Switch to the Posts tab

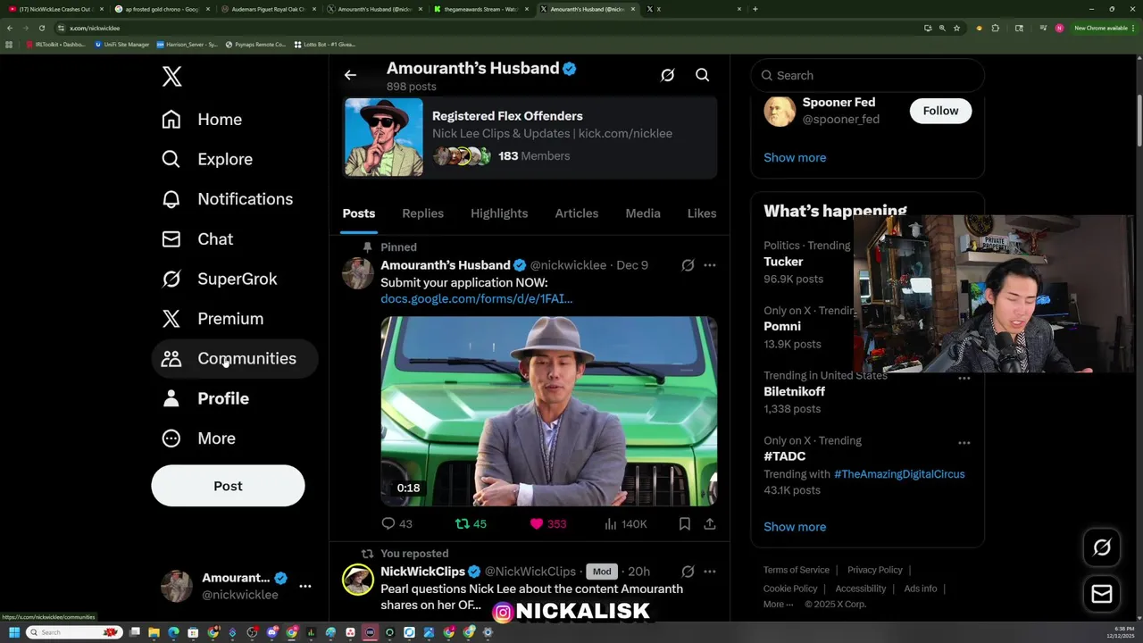[359, 213]
